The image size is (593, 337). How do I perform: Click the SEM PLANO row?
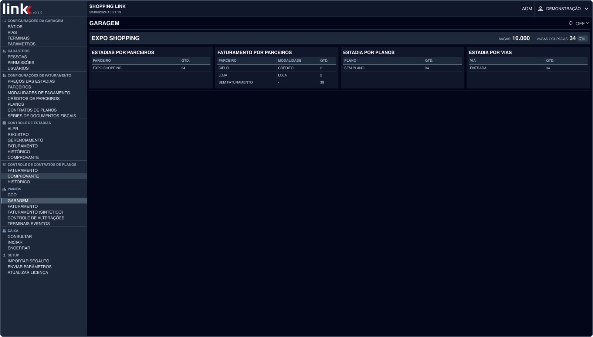(402, 68)
